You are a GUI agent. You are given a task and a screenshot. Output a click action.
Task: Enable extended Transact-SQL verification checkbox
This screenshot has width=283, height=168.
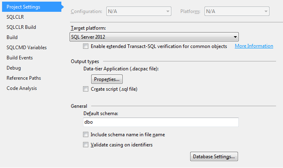point(85,46)
